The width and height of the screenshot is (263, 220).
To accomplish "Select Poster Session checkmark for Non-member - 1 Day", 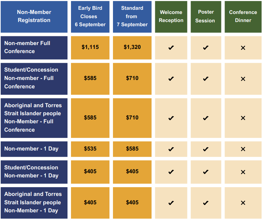I will 206,149.
